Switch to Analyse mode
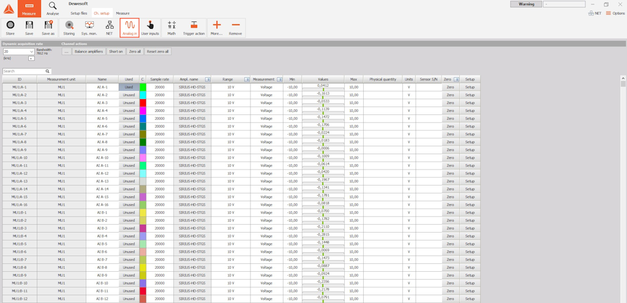627x303 pixels. point(53,9)
